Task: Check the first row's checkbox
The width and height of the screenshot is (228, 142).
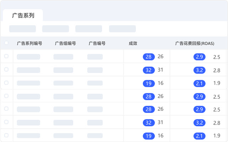Action: pos(6,56)
